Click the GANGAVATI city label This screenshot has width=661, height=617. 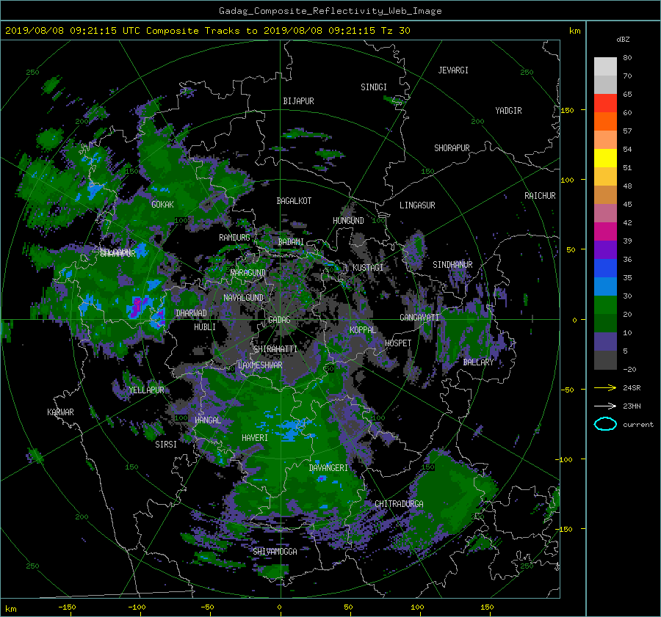[419, 318]
